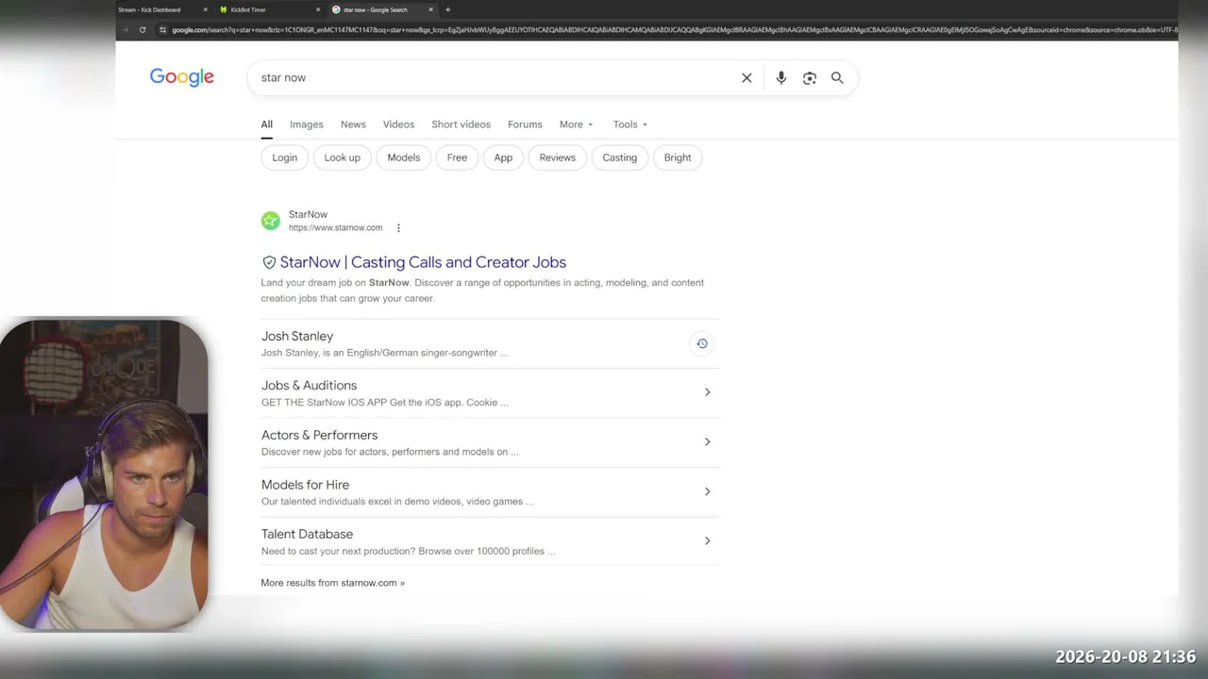The width and height of the screenshot is (1208, 679).
Task: Click the streamer webcam overlay
Action: 104,474
